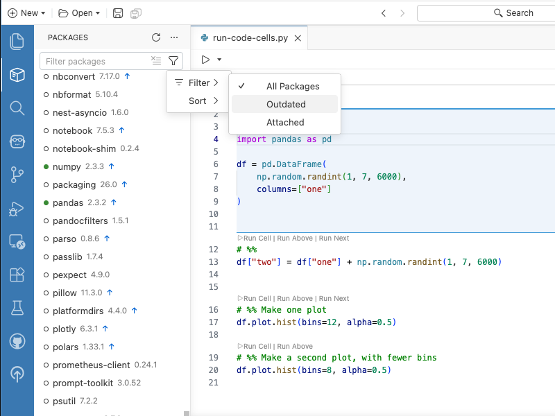Open the publish upload-arrow icon in sidebar
Image resolution: width=555 pixels, height=416 pixels.
17,374
